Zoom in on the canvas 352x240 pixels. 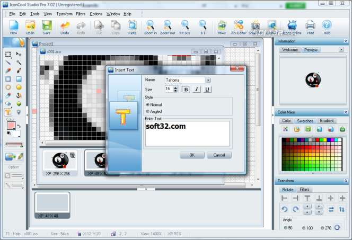click(x=151, y=27)
